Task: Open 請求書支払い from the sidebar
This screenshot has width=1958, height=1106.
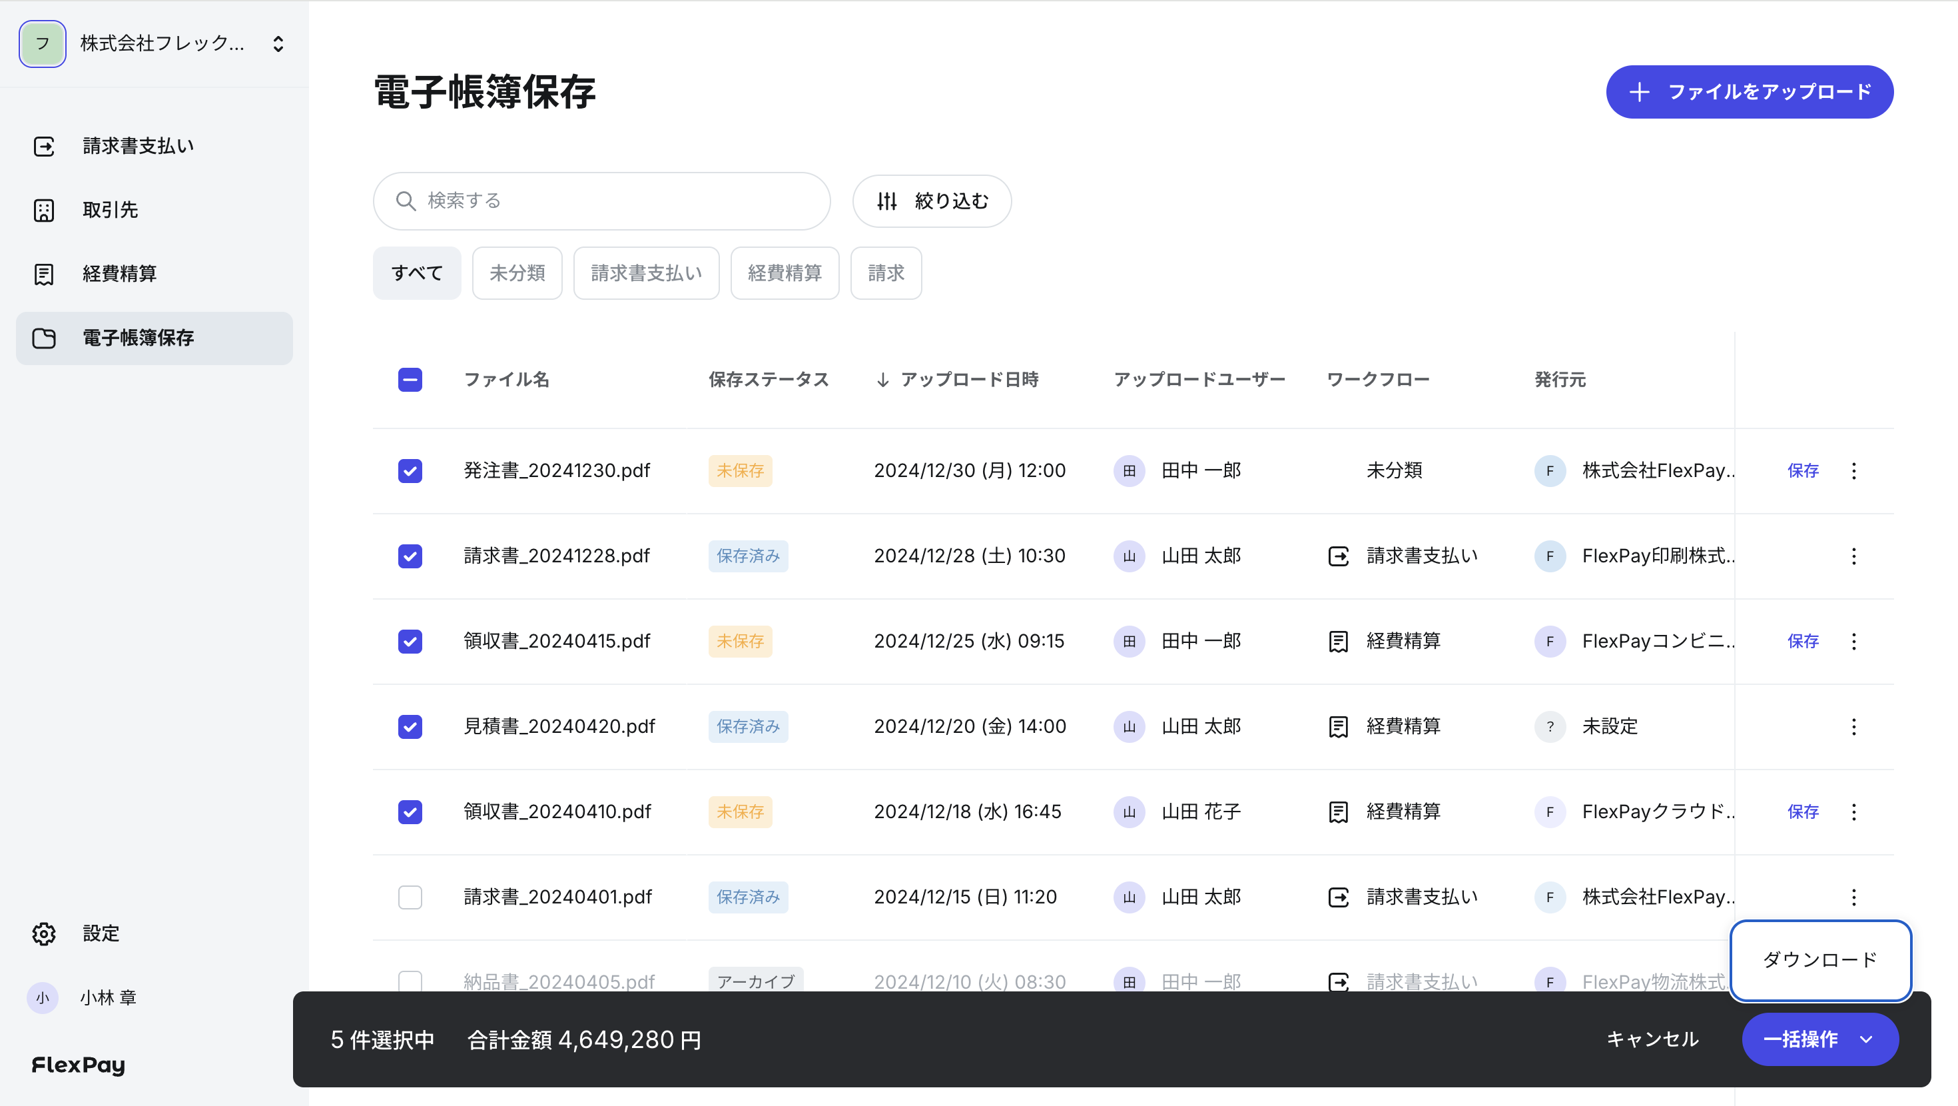Action: click(155, 146)
